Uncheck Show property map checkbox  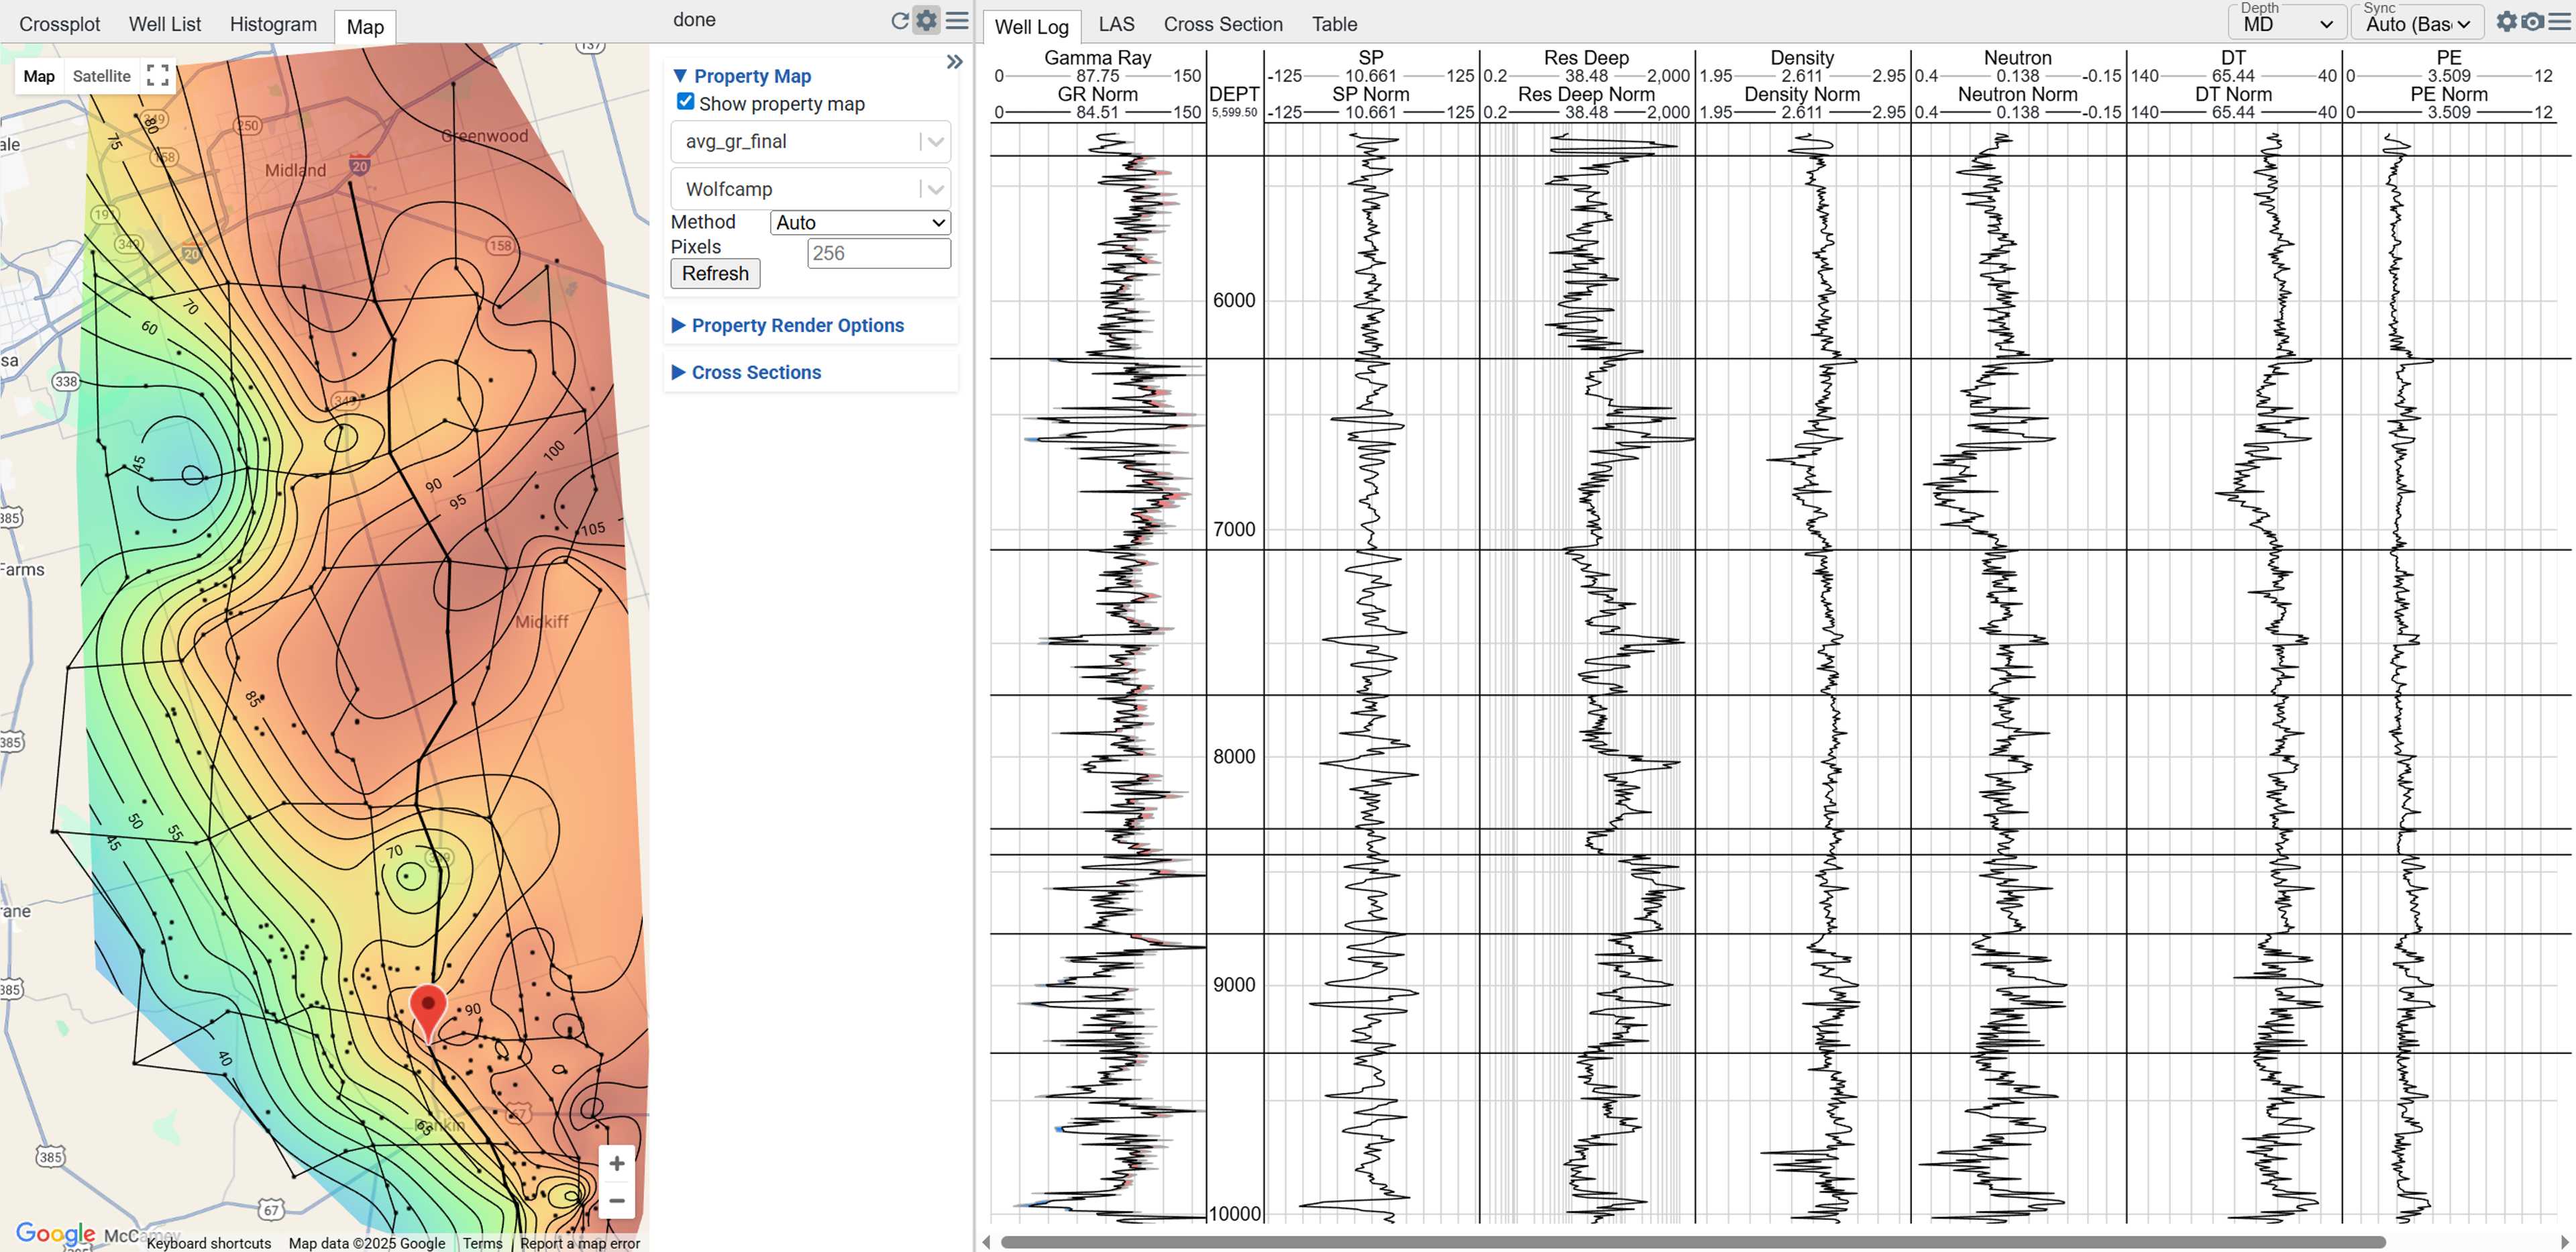click(x=685, y=102)
